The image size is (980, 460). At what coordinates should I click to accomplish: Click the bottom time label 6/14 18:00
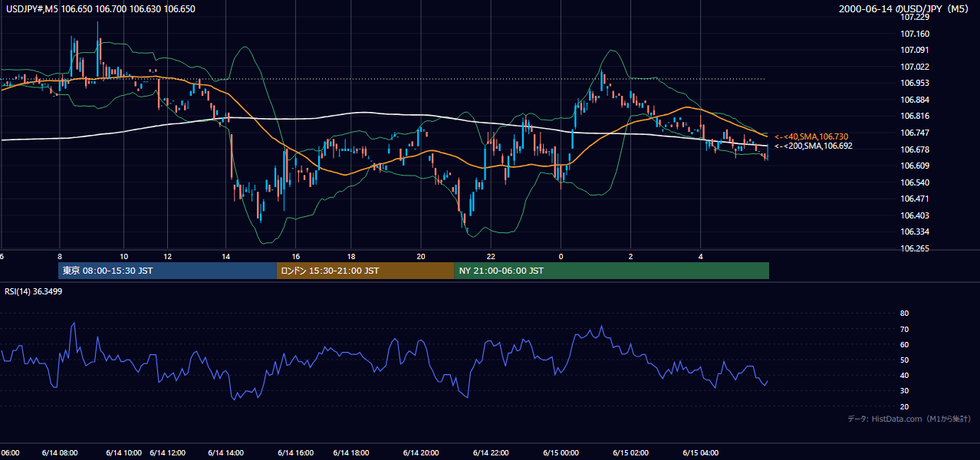point(350,453)
